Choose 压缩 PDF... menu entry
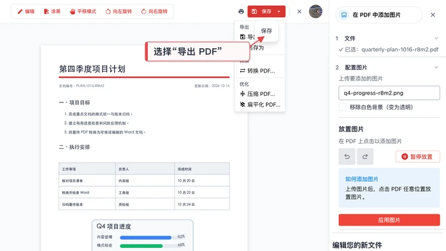Image resolution: width=446 pixels, height=251 pixels. point(257,94)
